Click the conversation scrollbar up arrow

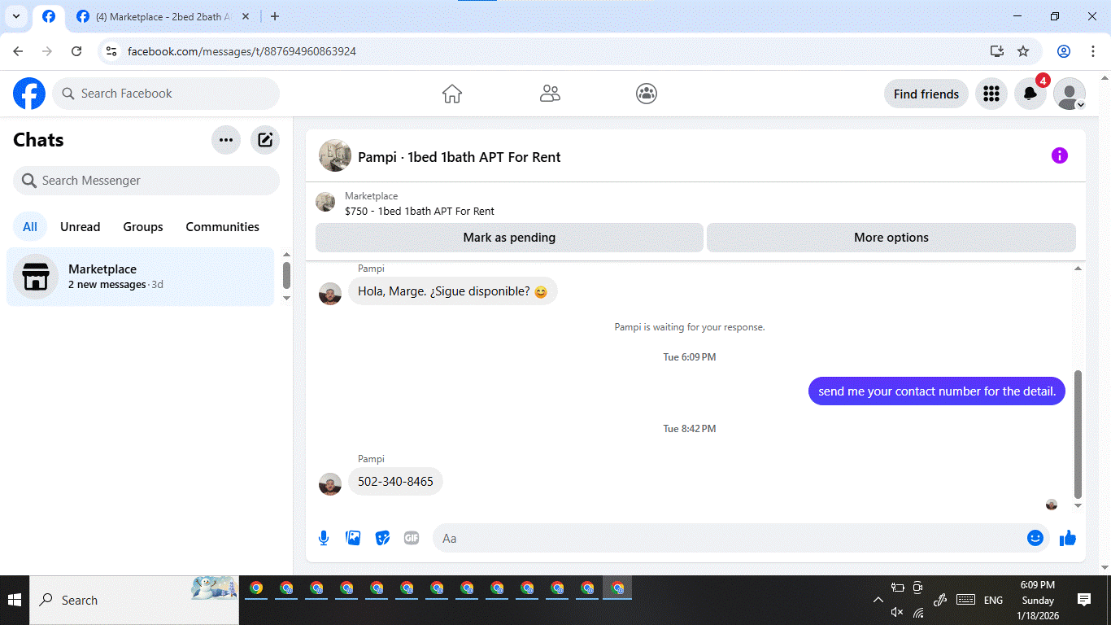coord(1078,269)
